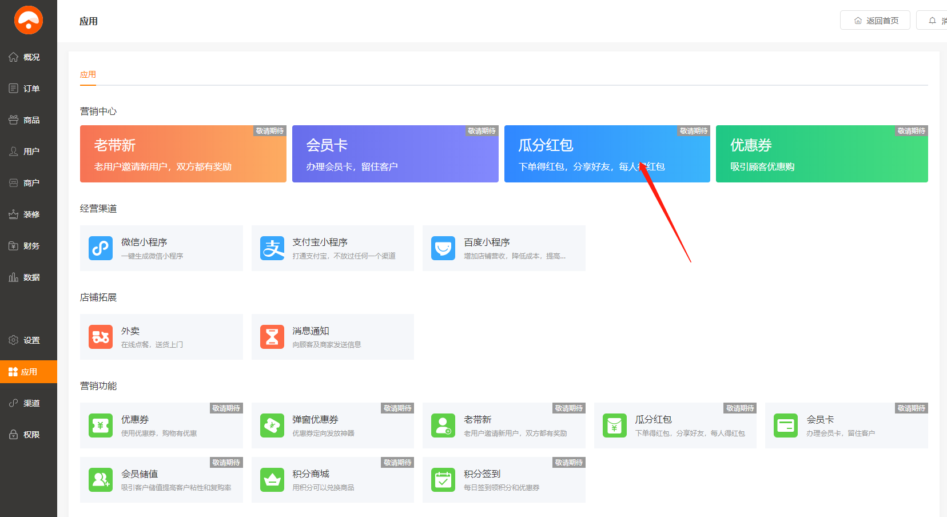The height and width of the screenshot is (517, 947).
Task: Open the 老带新 orange banner card
Action: coord(183,154)
